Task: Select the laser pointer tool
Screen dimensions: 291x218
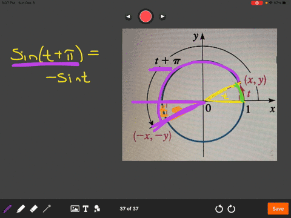Action: click(47, 209)
